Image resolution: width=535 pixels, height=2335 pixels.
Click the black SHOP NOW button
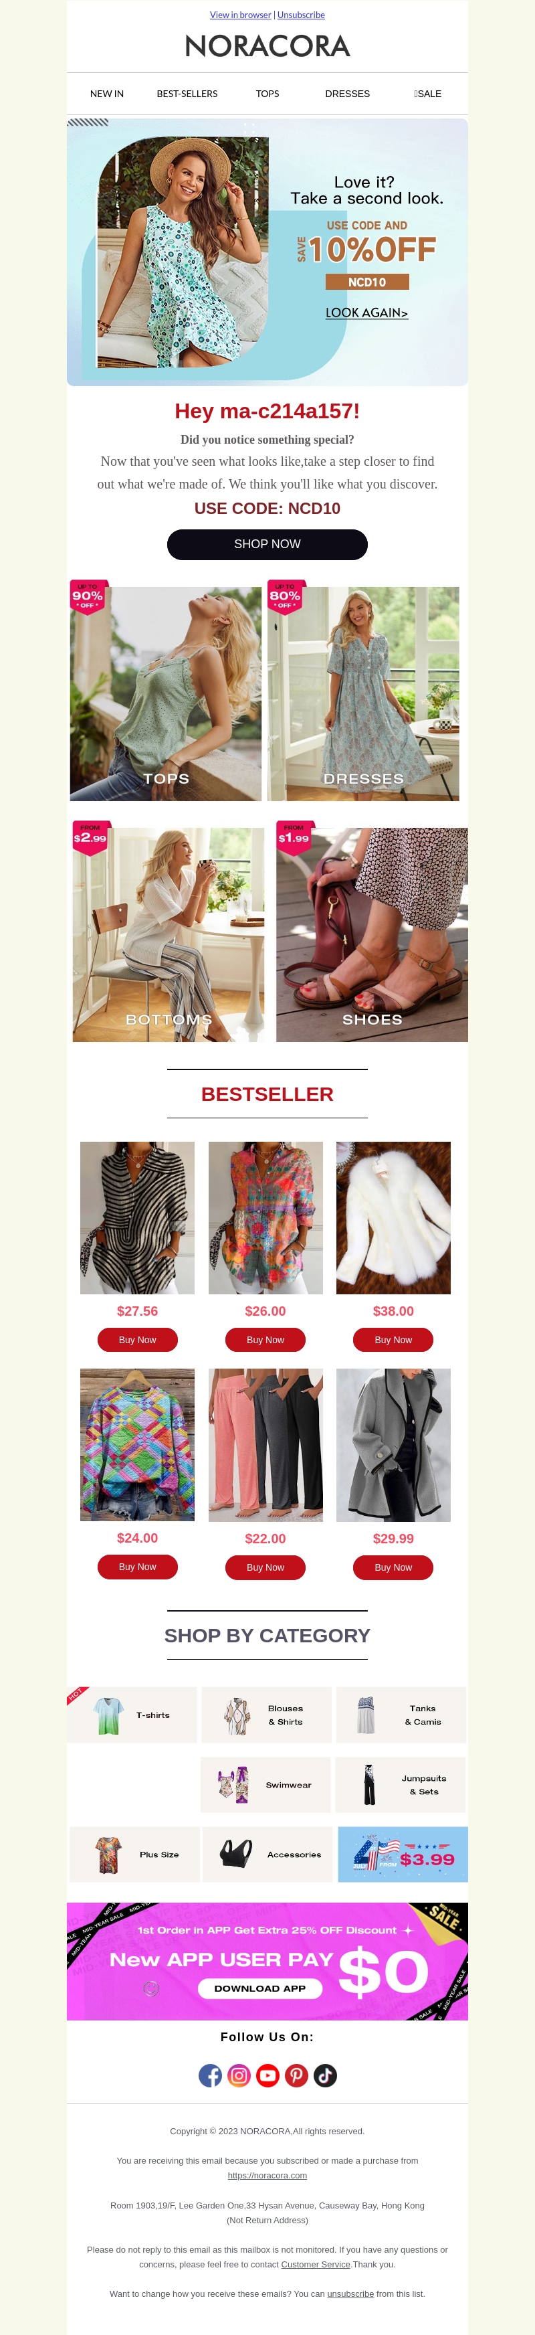point(267,544)
